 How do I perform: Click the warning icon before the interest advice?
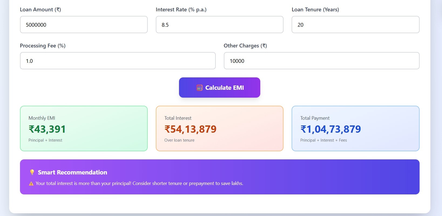31,183
